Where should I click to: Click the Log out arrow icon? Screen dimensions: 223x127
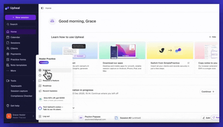(40, 116)
